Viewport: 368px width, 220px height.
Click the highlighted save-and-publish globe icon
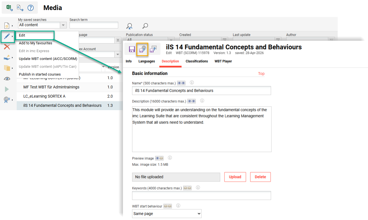(143, 49)
